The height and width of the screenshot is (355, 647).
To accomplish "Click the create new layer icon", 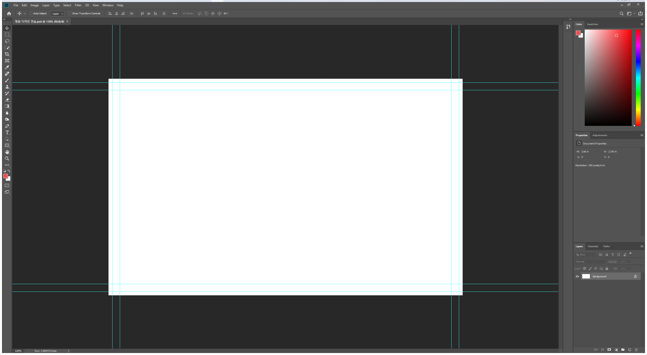I will [629, 350].
